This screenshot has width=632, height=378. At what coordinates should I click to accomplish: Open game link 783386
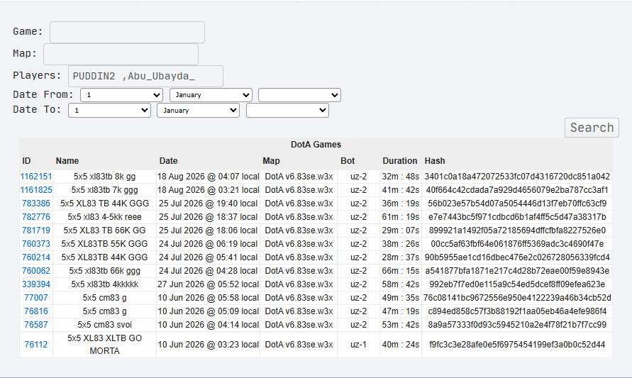pos(36,204)
